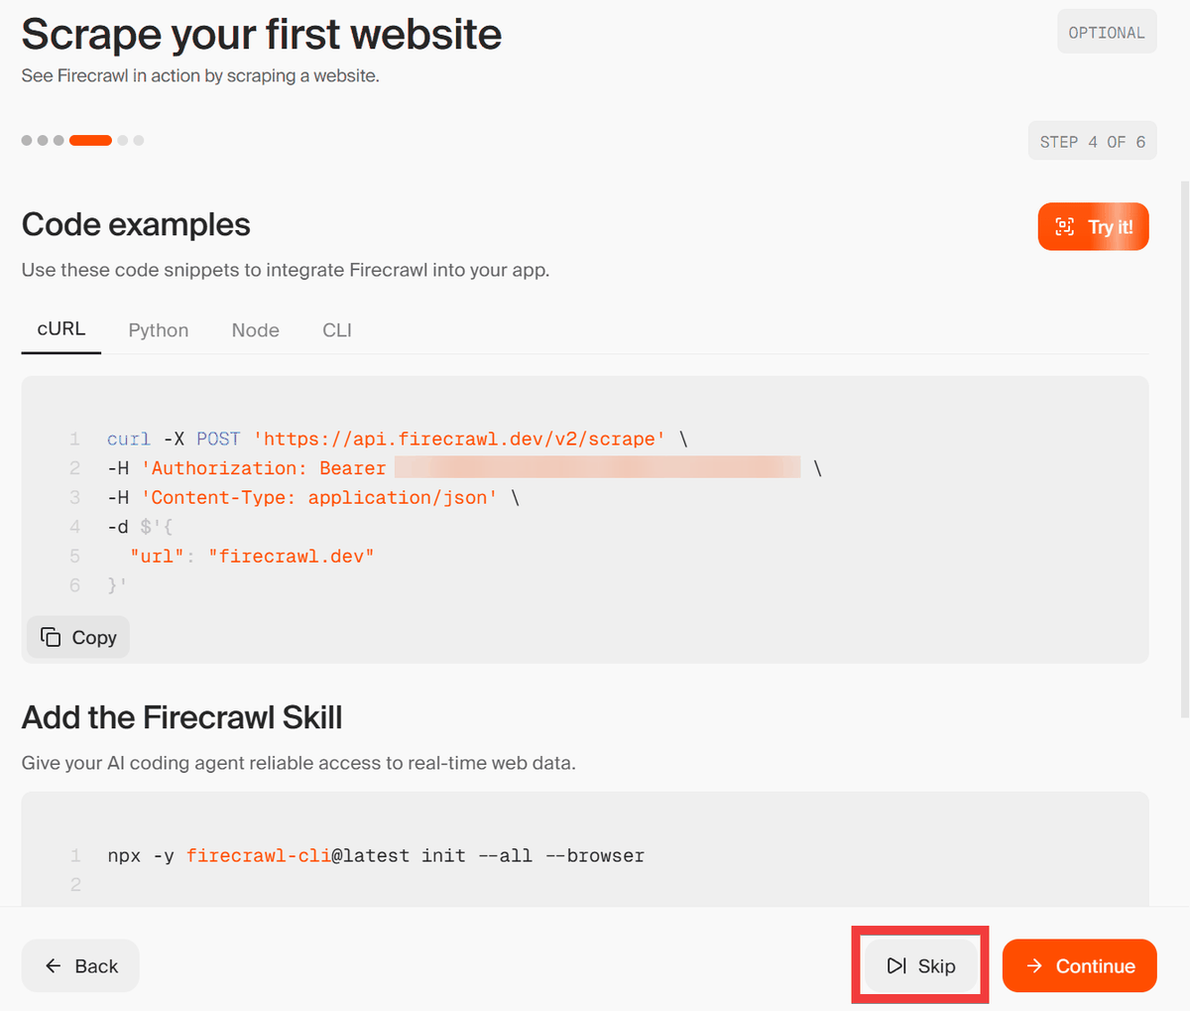The image size is (1190, 1011).
Task: Click the orange active step indicator
Action: tap(90, 141)
